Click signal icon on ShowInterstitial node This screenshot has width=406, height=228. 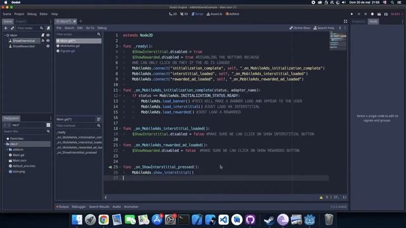(x=43, y=41)
